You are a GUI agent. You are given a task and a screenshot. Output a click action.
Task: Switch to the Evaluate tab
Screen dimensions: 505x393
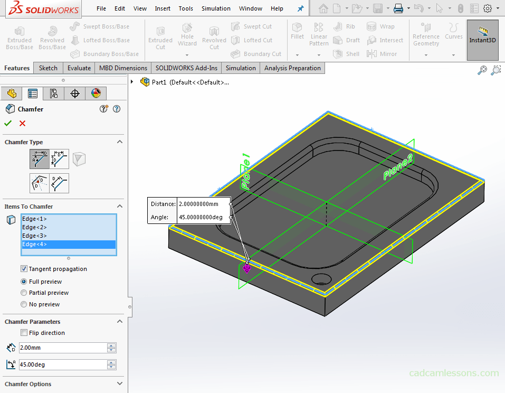(79, 68)
